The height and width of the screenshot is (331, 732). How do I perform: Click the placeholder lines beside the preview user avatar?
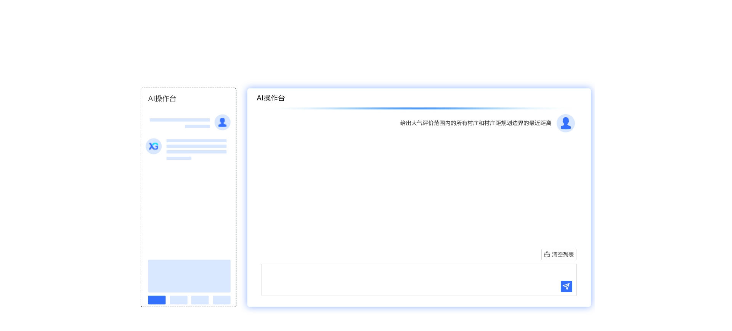pos(180,123)
